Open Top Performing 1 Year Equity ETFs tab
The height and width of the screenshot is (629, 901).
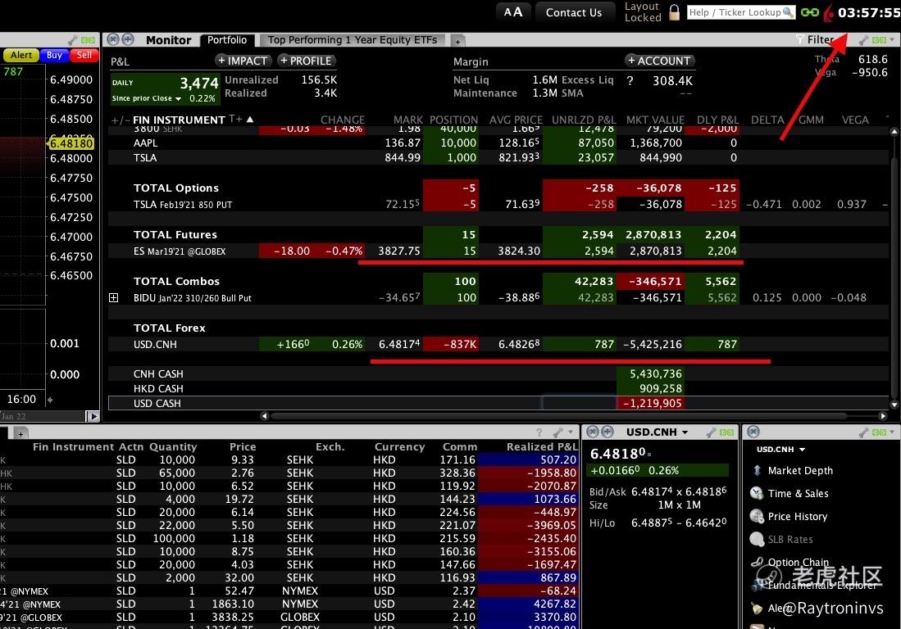[x=353, y=39]
